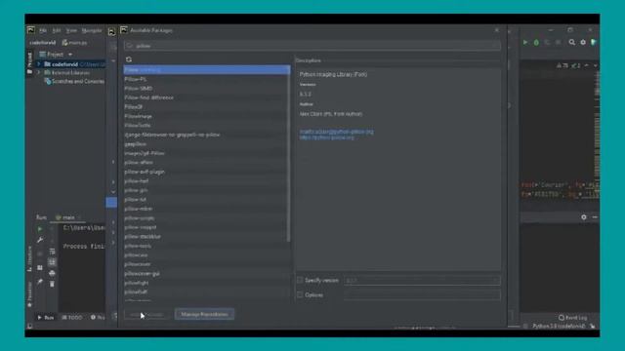Enable the Options checkbox
The width and height of the screenshot is (625, 351).
pos(300,294)
